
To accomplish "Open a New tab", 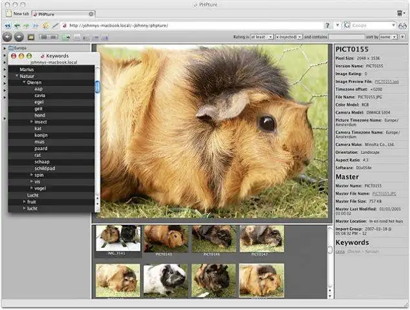I will [x=17, y=14].
